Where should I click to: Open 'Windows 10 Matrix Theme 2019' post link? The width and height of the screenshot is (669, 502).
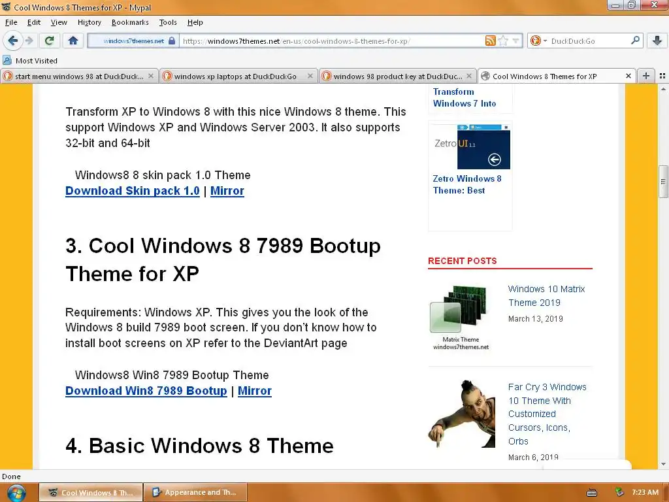(547, 296)
